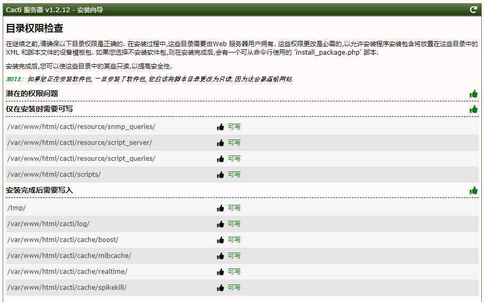Click 可写 status in the /tmp/ row
The image size is (485, 302).
234,208
